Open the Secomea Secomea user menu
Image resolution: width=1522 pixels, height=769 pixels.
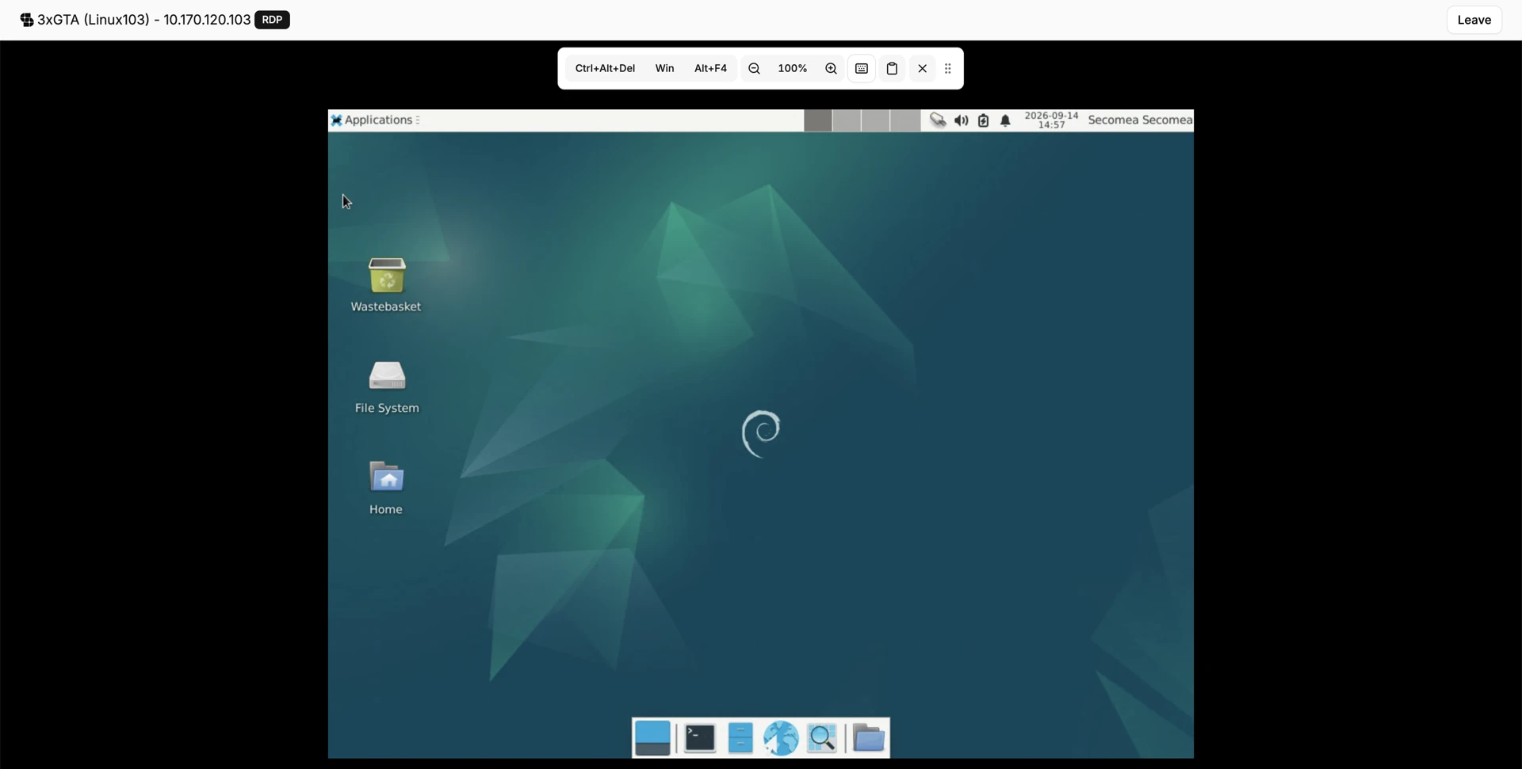1140,120
